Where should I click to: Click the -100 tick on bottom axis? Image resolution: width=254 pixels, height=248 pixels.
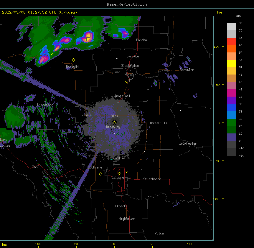click(37, 244)
